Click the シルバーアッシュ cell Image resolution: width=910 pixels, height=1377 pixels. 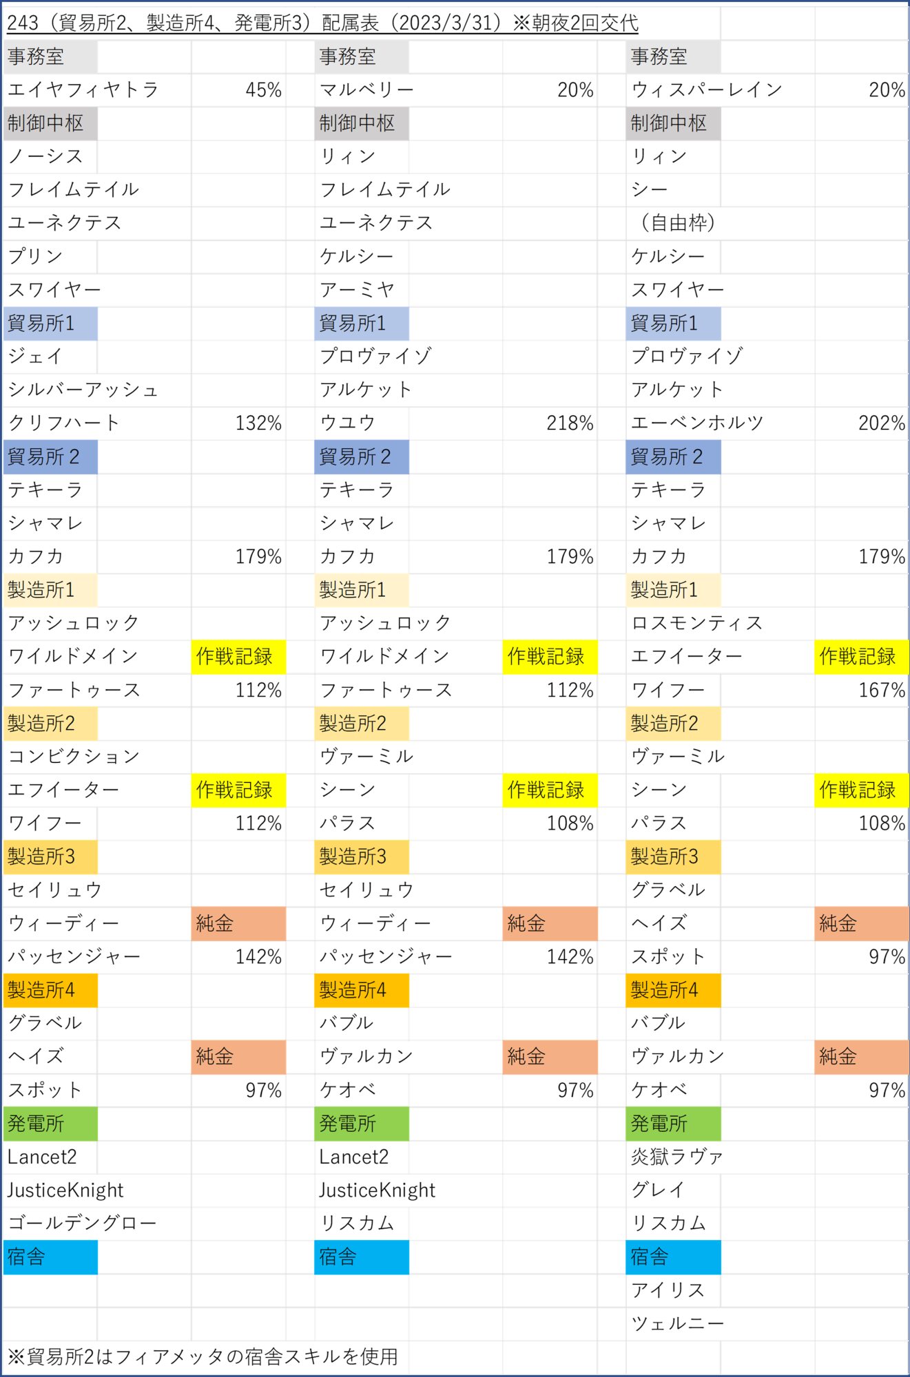[83, 389]
